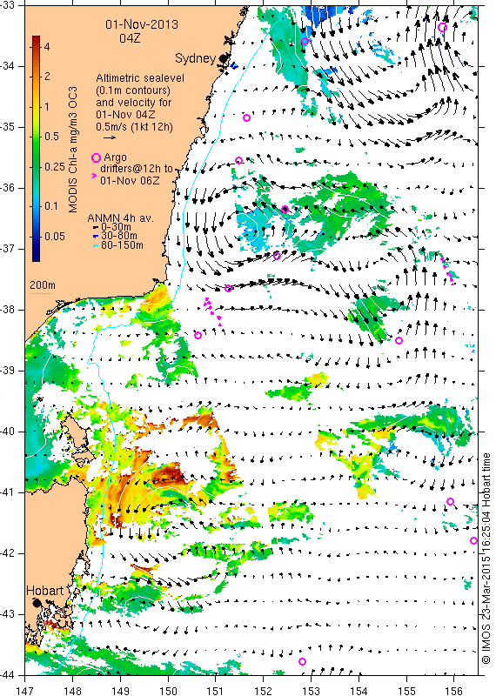Click the 0-30m depth legend entry
The image size is (496, 696).
pos(111,227)
